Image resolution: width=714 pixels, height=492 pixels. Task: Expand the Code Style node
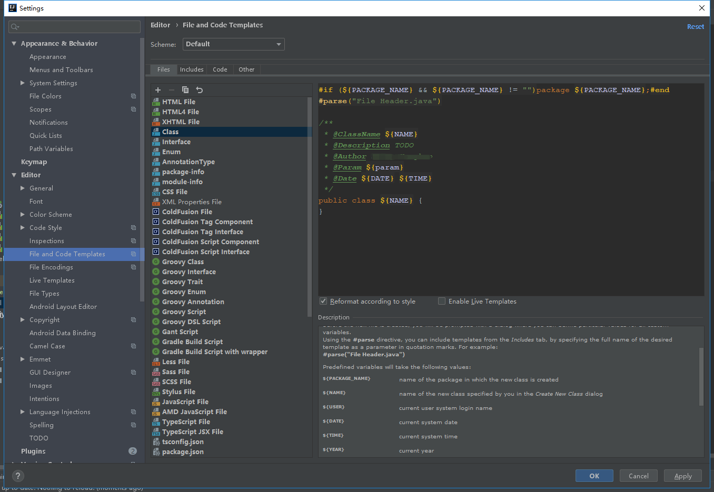pos(23,228)
